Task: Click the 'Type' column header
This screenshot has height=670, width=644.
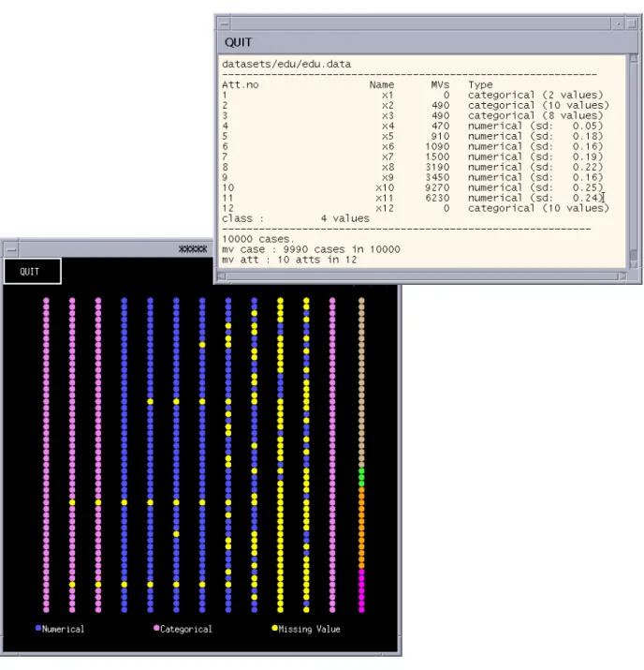Action: coord(480,84)
